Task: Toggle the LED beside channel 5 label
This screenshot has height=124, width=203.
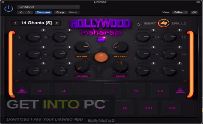Action: point(22,37)
